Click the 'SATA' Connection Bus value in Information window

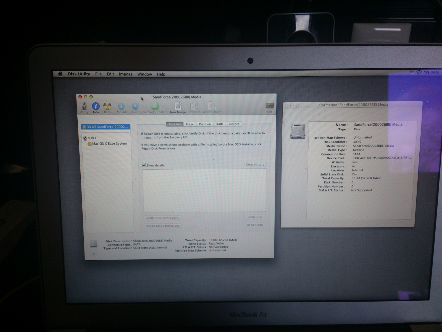(356, 154)
